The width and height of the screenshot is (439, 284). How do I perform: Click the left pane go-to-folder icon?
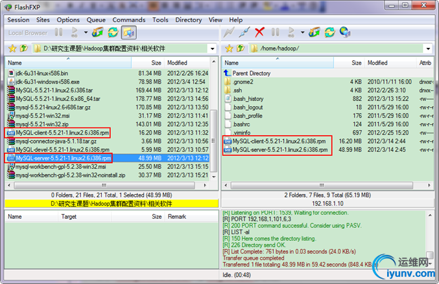click(x=98, y=32)
